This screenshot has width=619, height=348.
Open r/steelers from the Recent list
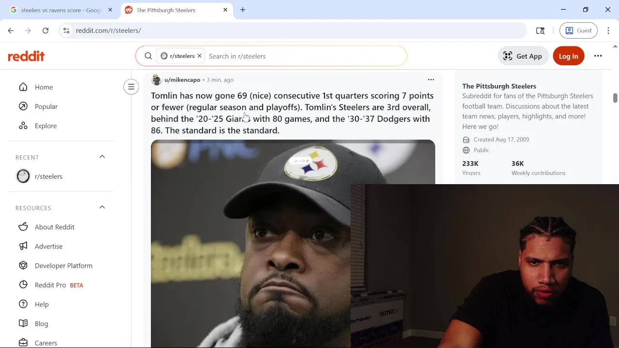(48, 176)
